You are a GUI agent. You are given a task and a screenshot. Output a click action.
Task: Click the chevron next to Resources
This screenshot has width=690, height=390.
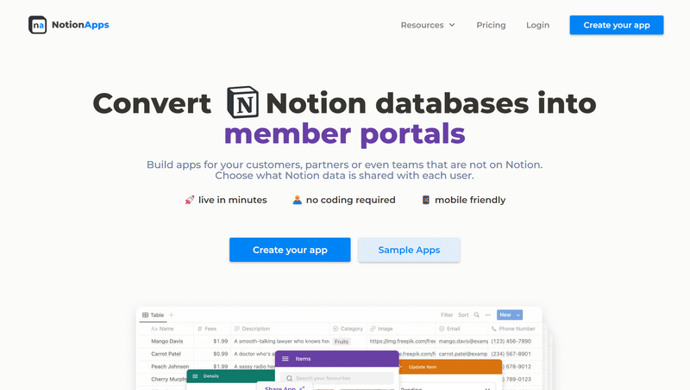(x=452, y=25)
